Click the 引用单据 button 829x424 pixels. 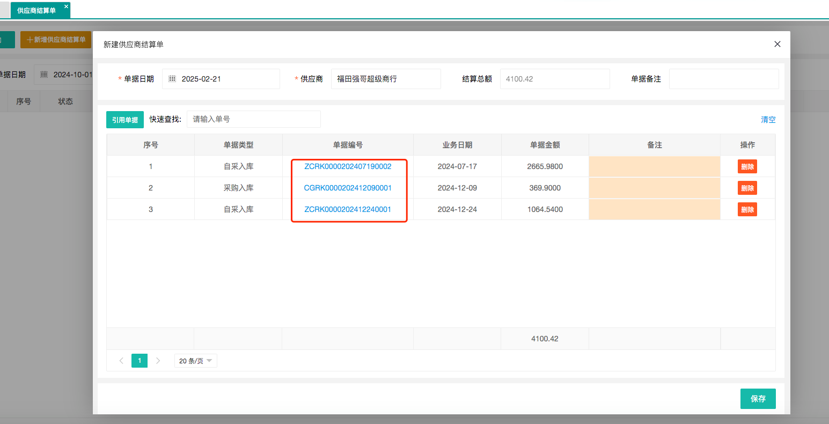point(125,120)
